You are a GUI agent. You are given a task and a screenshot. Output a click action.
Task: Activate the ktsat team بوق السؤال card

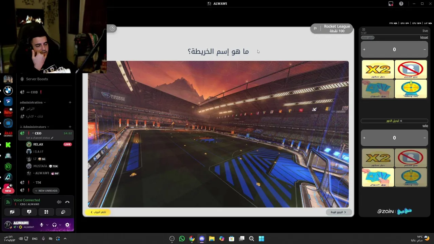378,89
